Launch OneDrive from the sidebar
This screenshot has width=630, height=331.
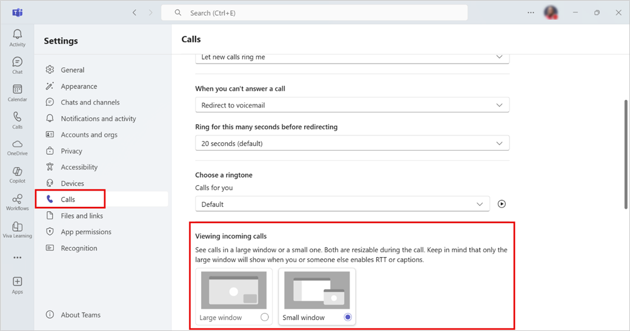(18, 148)
